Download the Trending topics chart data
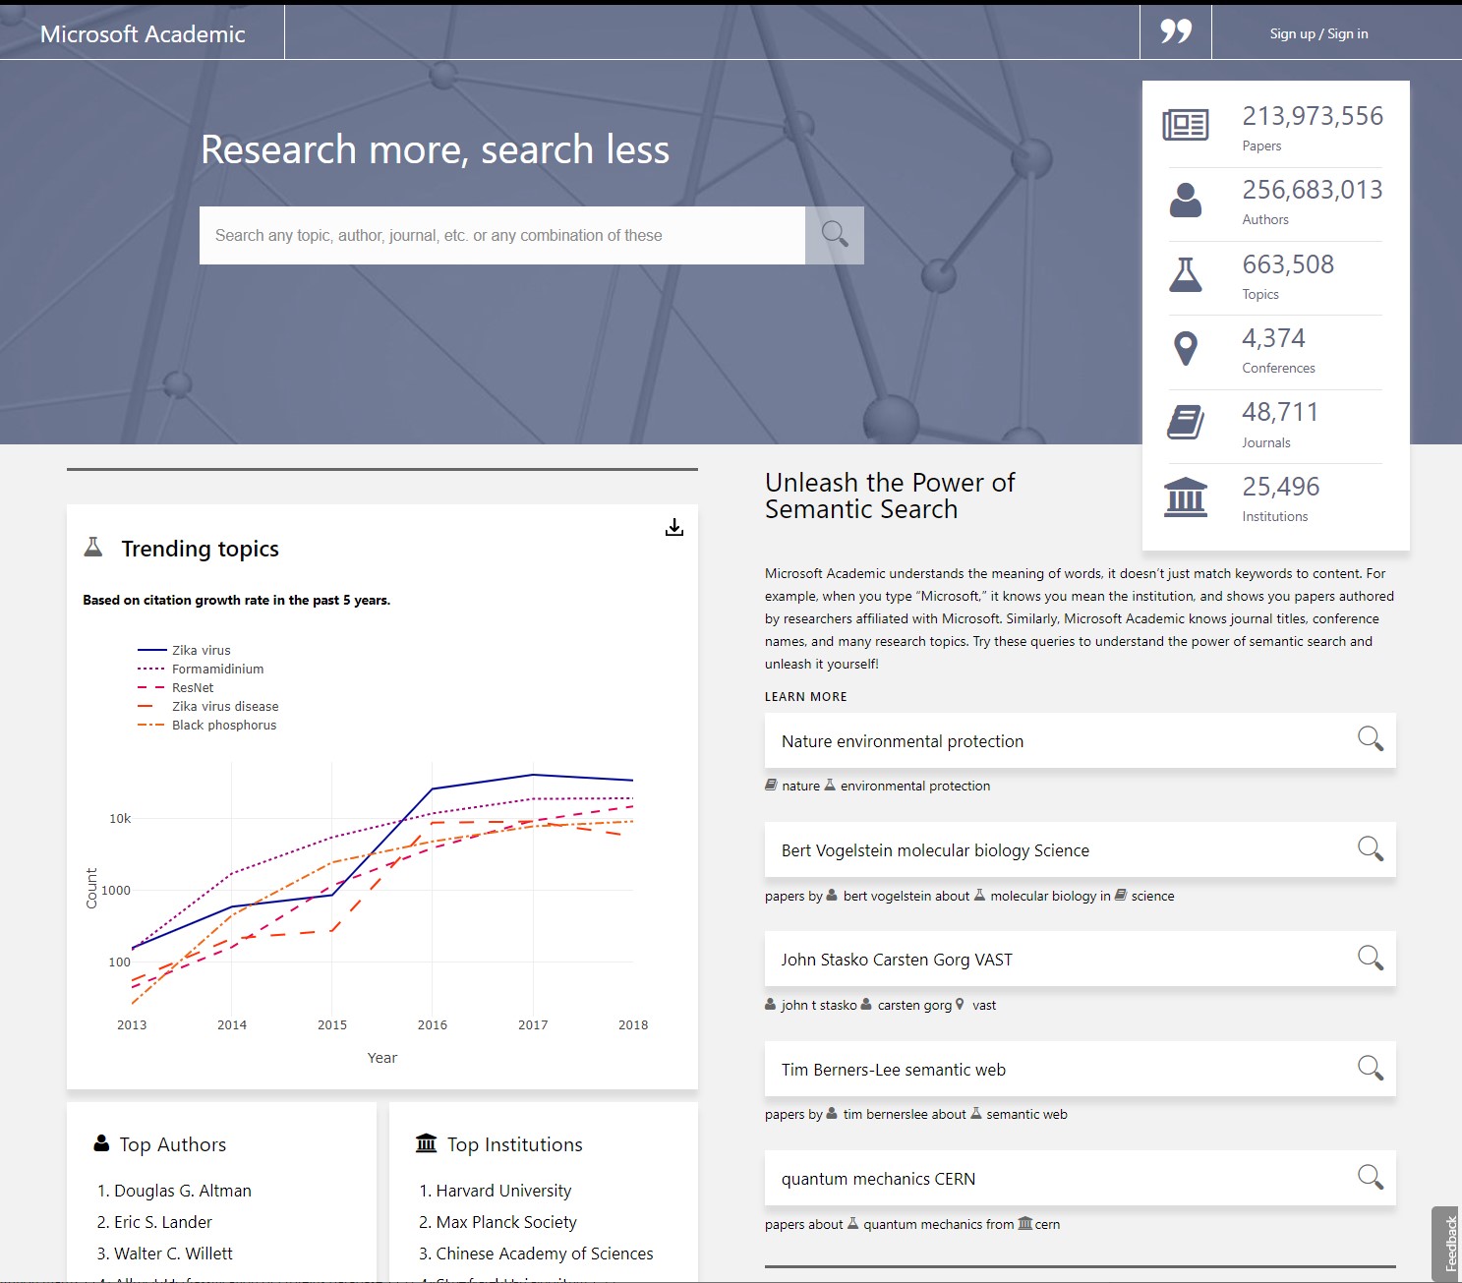 coord(674,527)
